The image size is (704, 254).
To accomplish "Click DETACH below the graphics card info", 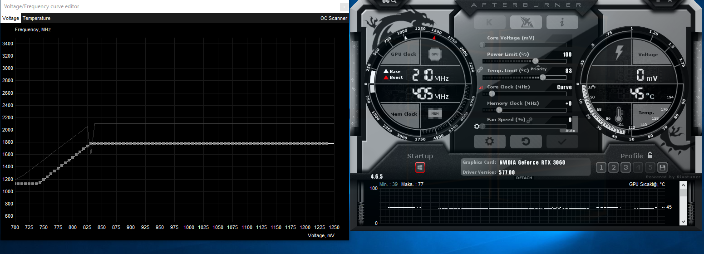I will (x=524, y=178).
